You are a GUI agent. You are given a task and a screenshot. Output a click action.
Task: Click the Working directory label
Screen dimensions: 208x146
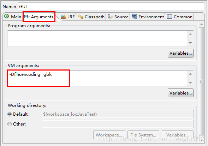point(27,105)
